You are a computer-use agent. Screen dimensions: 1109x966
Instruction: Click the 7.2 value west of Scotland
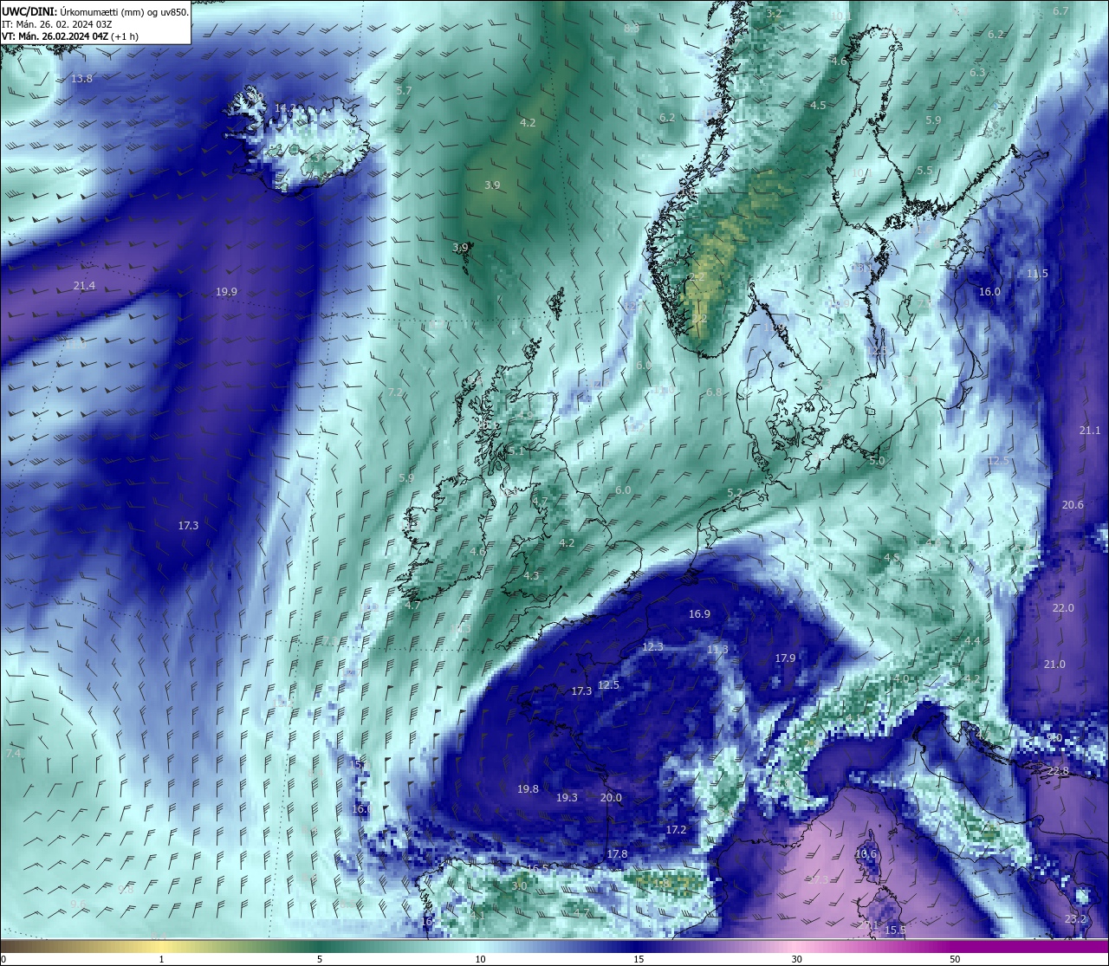394,392
